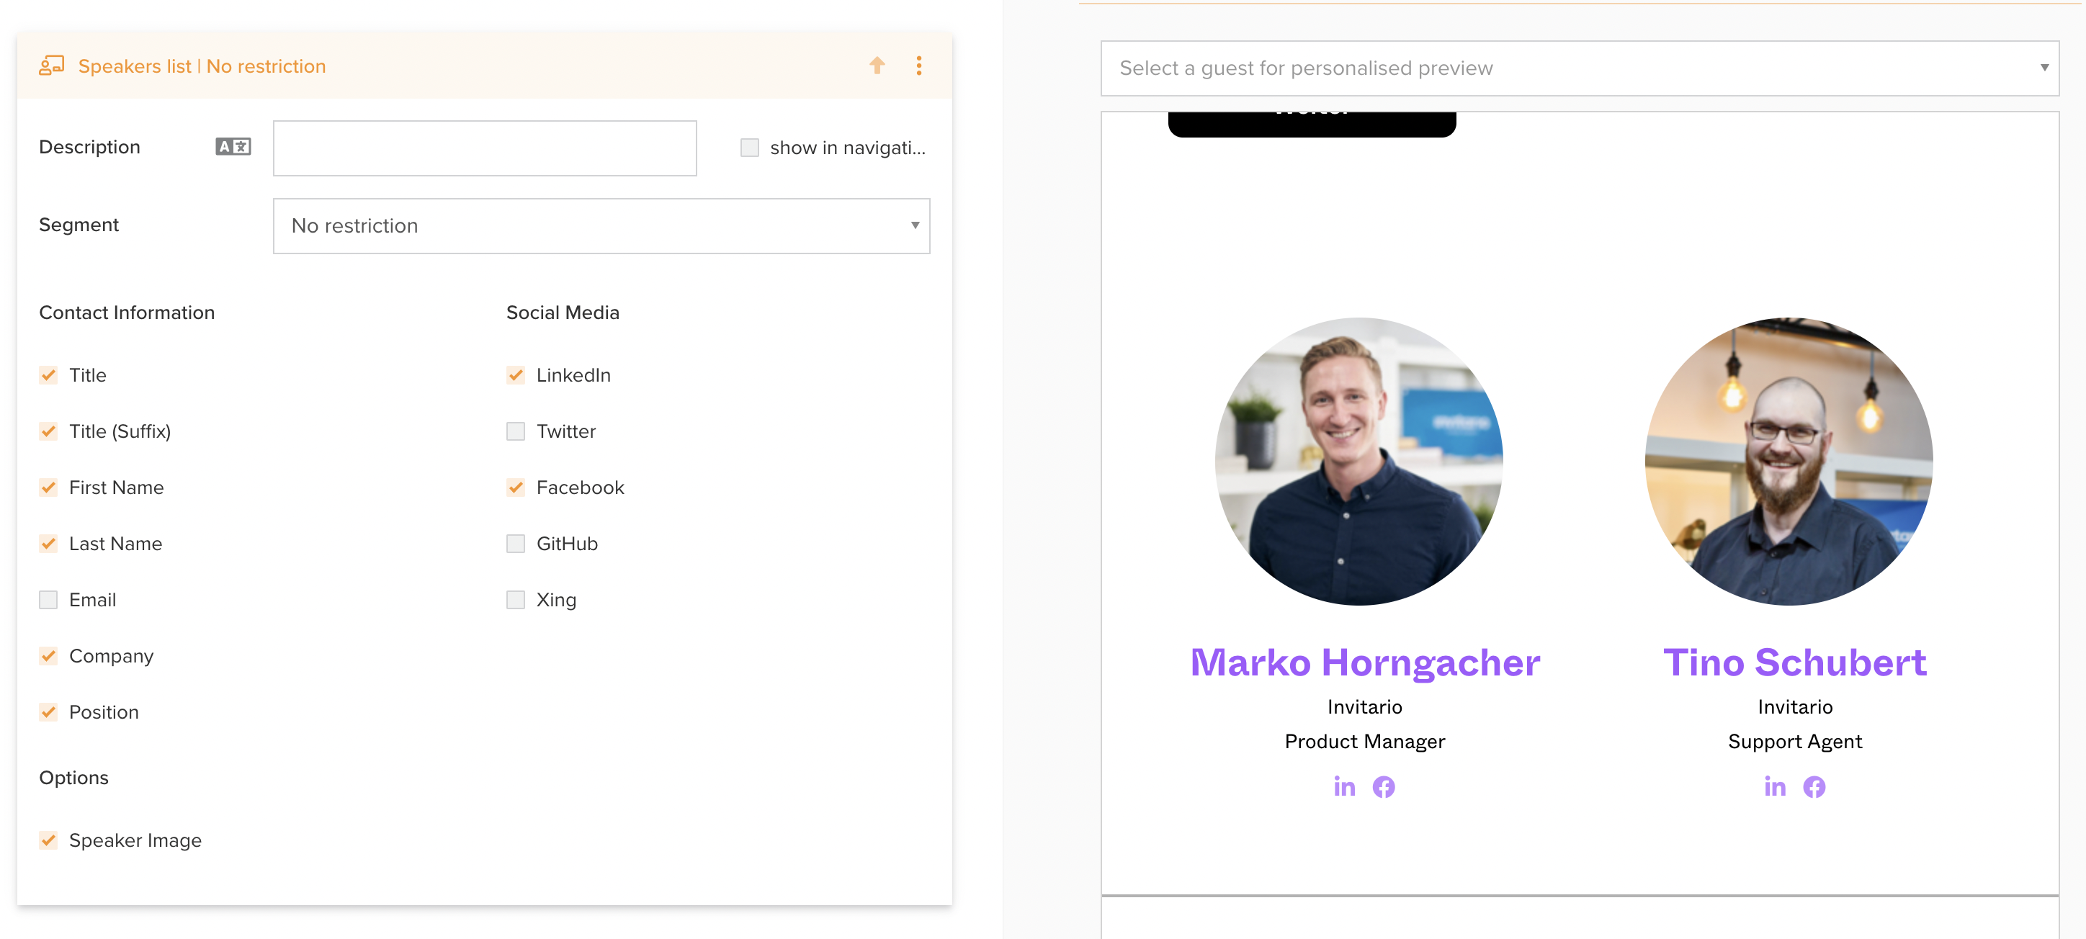The image size is (2086, 939).
Task: Open Marko Horngacher's Facebook icon
Action: tap(1384, 787)
